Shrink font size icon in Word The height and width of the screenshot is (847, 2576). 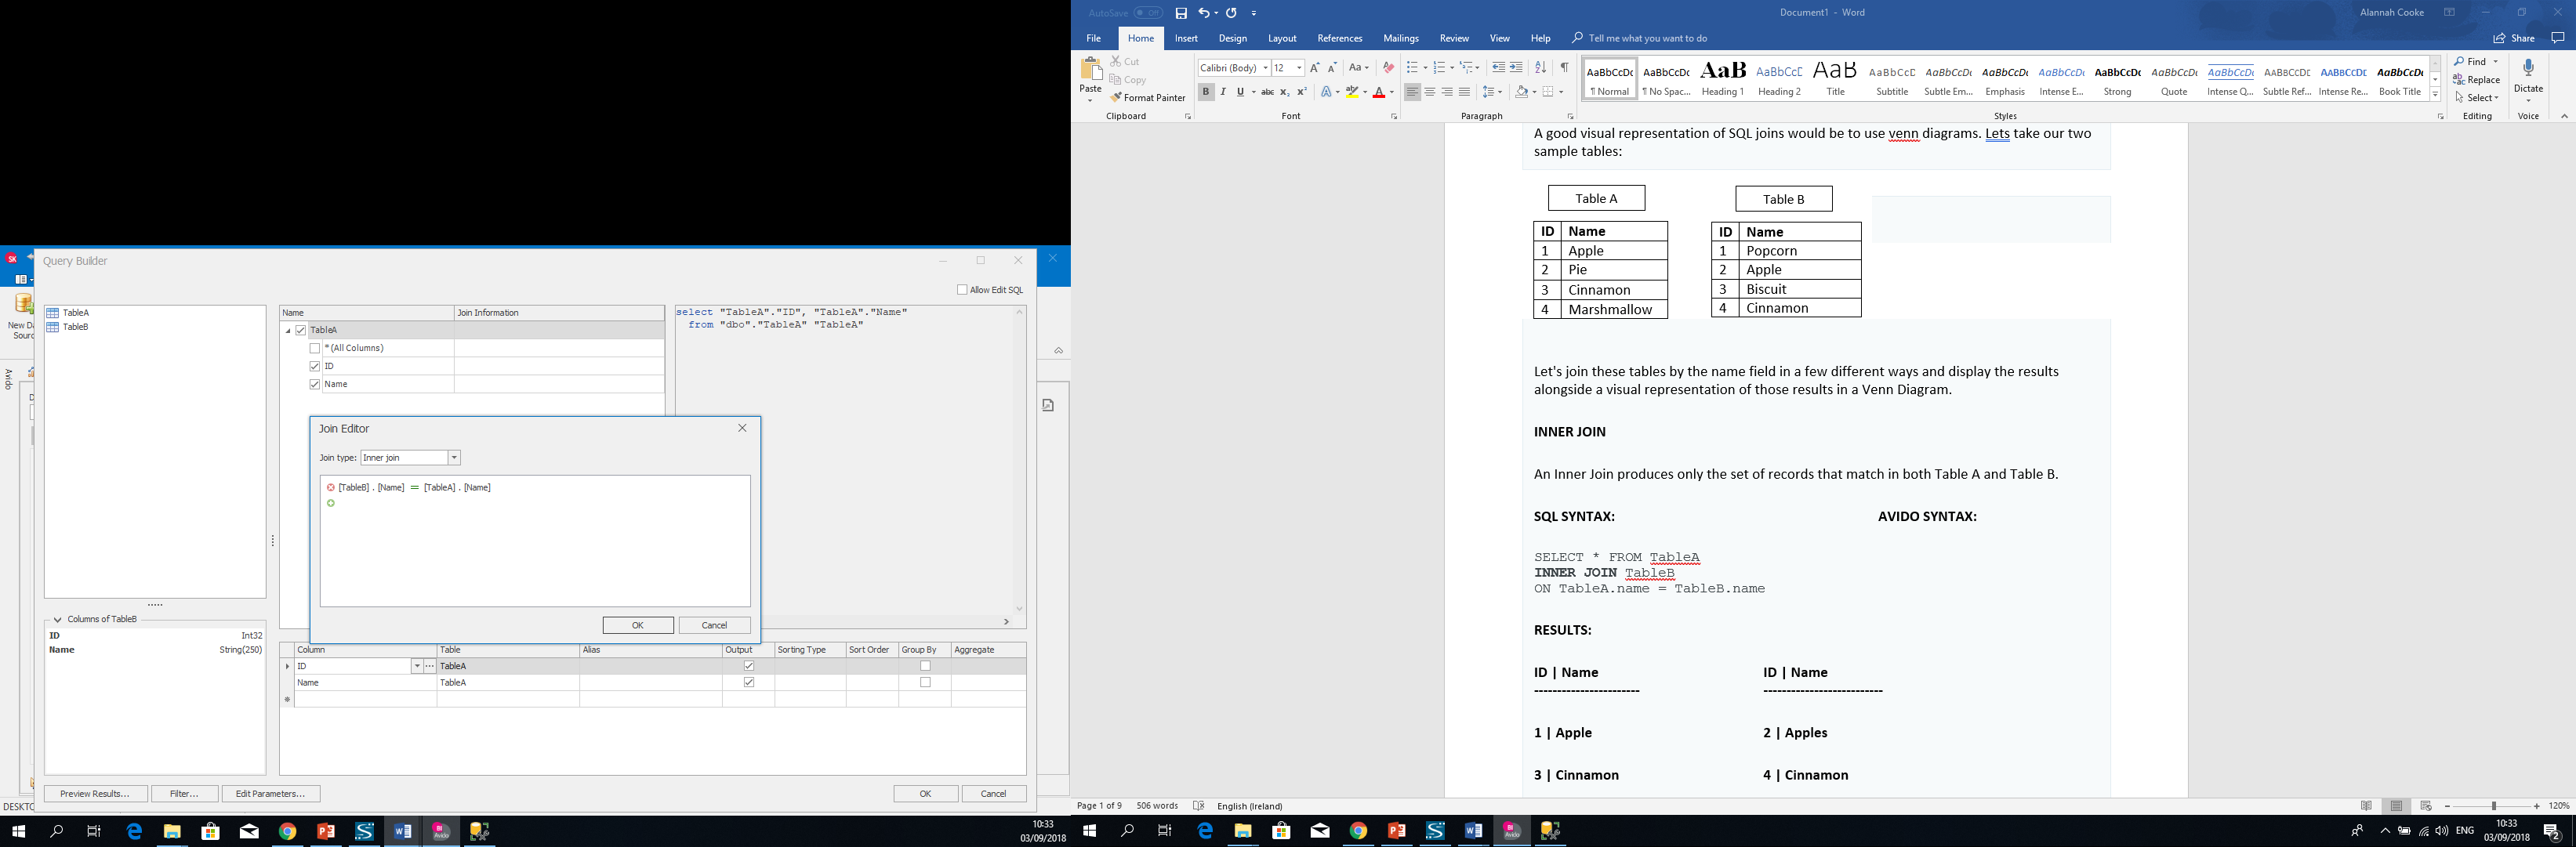1332,68
